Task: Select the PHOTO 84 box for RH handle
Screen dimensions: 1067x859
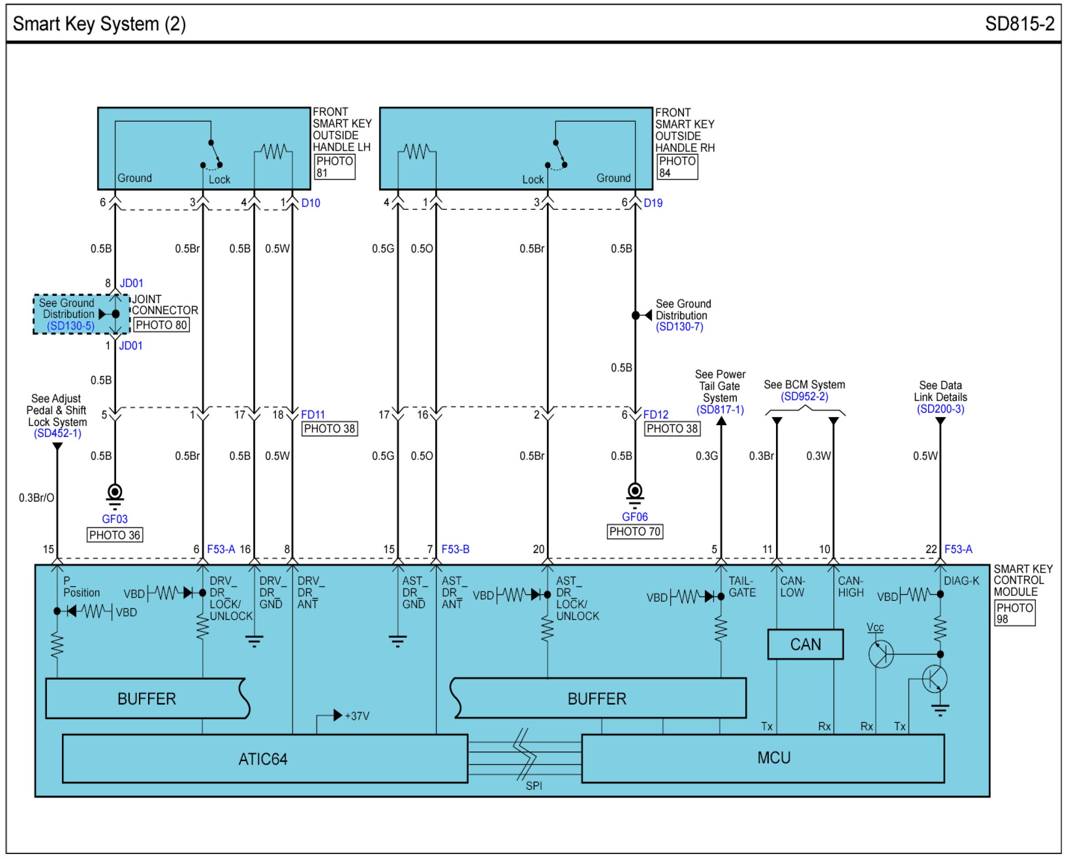Action: [x=677, y=167]
